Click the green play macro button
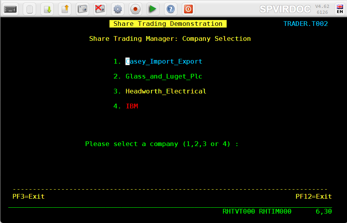347x223 pixels. click(153, 9)
